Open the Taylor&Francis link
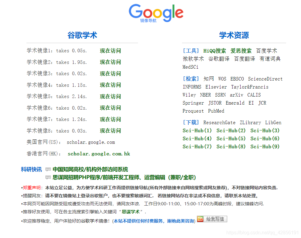Image resolution: width=301 pixels, height=238 pixels. coord(250,87)
